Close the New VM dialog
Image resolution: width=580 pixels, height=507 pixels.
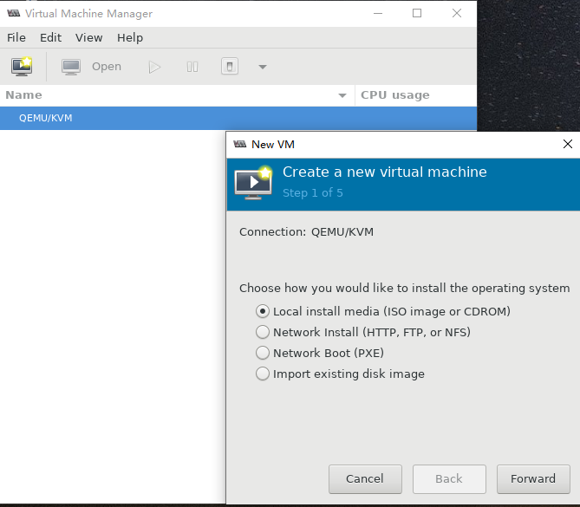(567, 144)
